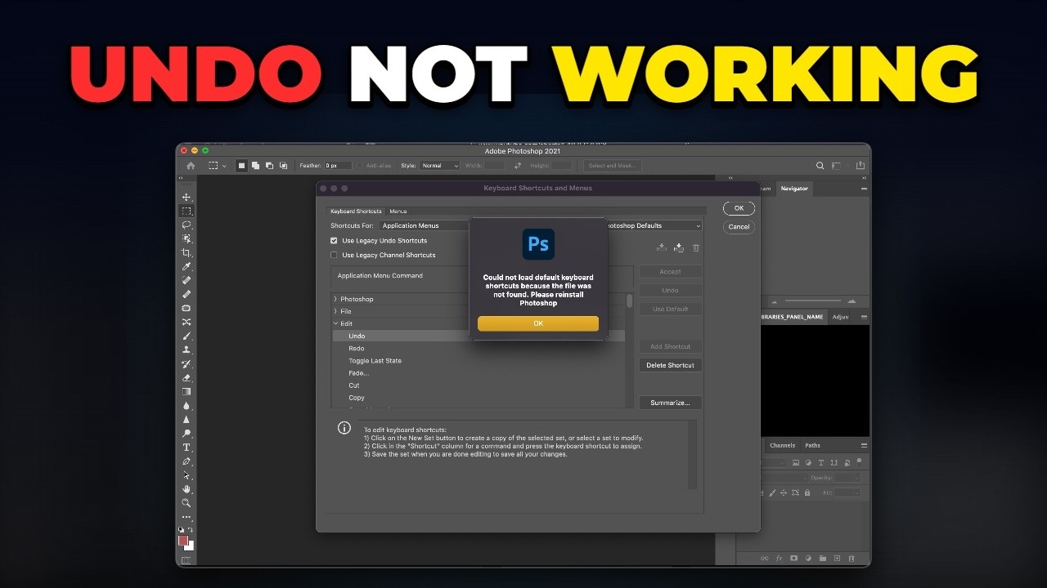Choose Intersect with selection mode
The width and height of the screenshot is (1047, 588).
pos(283,166)
